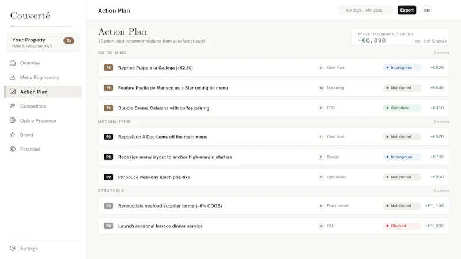Click P1 badge on Reprice Pulpo row
This screenshot has width=461, height=259.
(x=108, y=68)
